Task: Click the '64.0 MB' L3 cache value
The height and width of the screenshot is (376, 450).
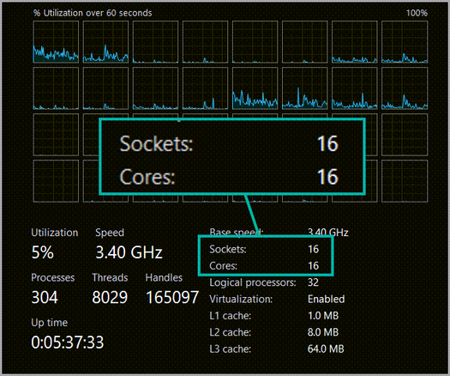Action: pyautogui.click(x=326, y=349)
